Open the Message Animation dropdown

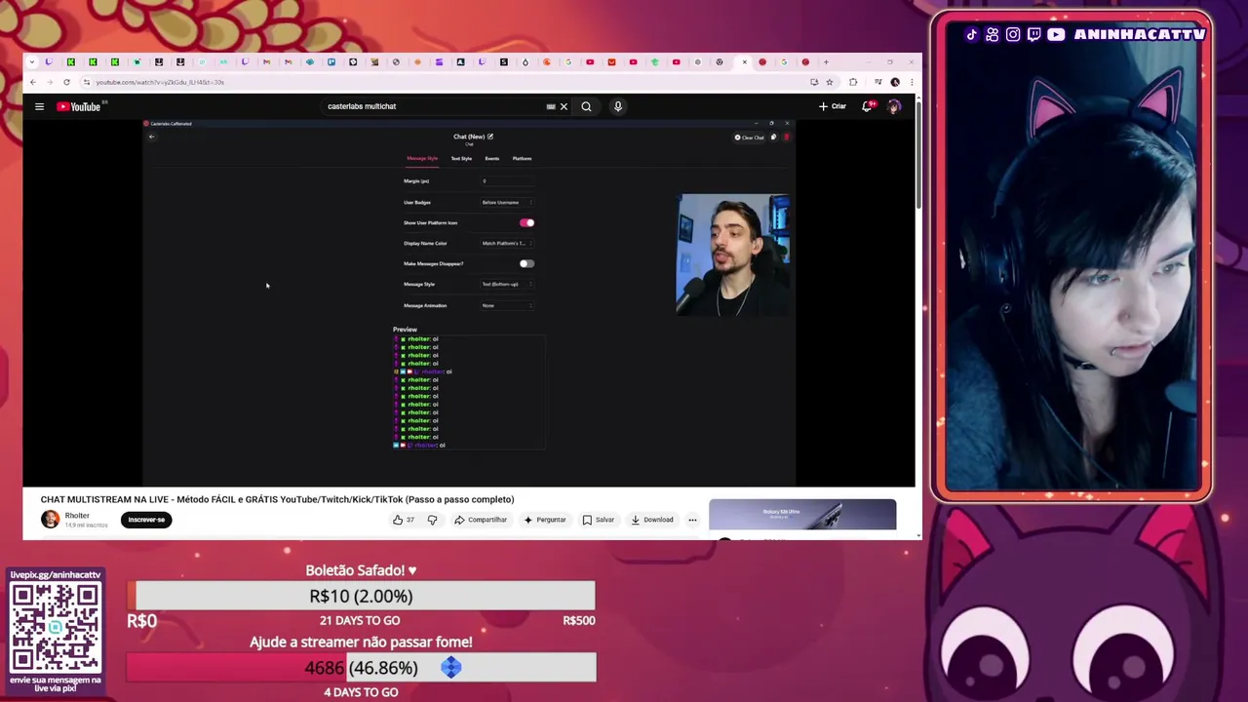click(507, 305)
